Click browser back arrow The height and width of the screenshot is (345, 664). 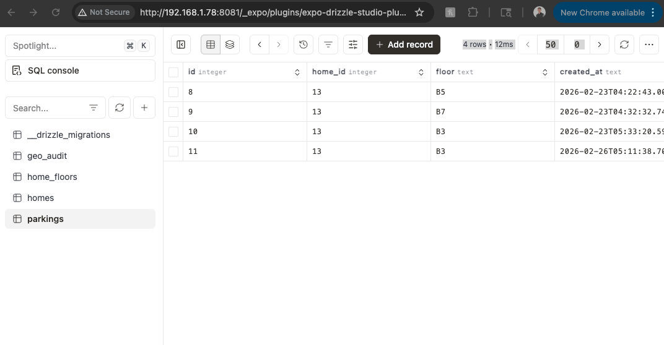[x=11, y=12]
